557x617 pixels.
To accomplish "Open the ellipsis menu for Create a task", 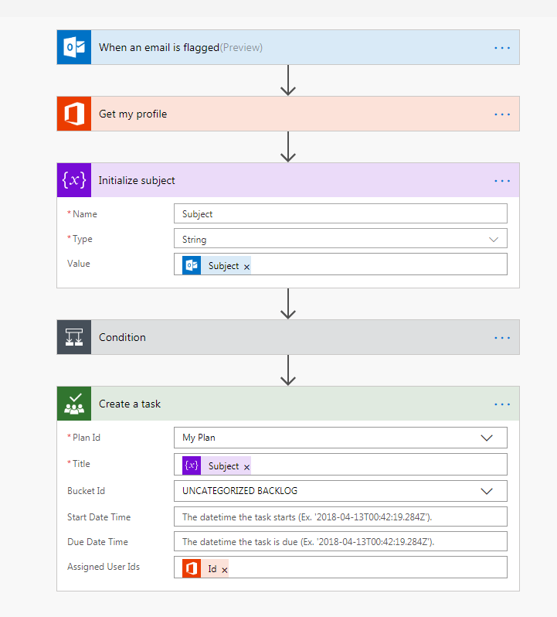I will click(x=502, y=404).
